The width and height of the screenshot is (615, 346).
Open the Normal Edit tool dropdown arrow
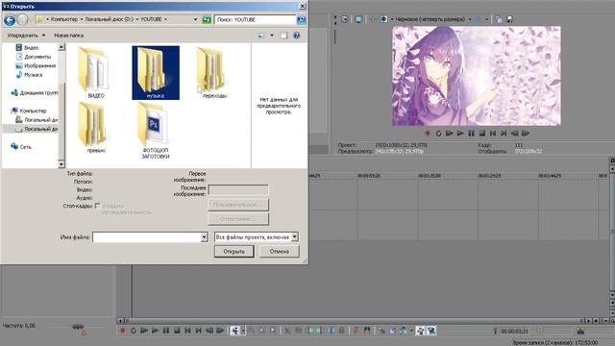243,331
